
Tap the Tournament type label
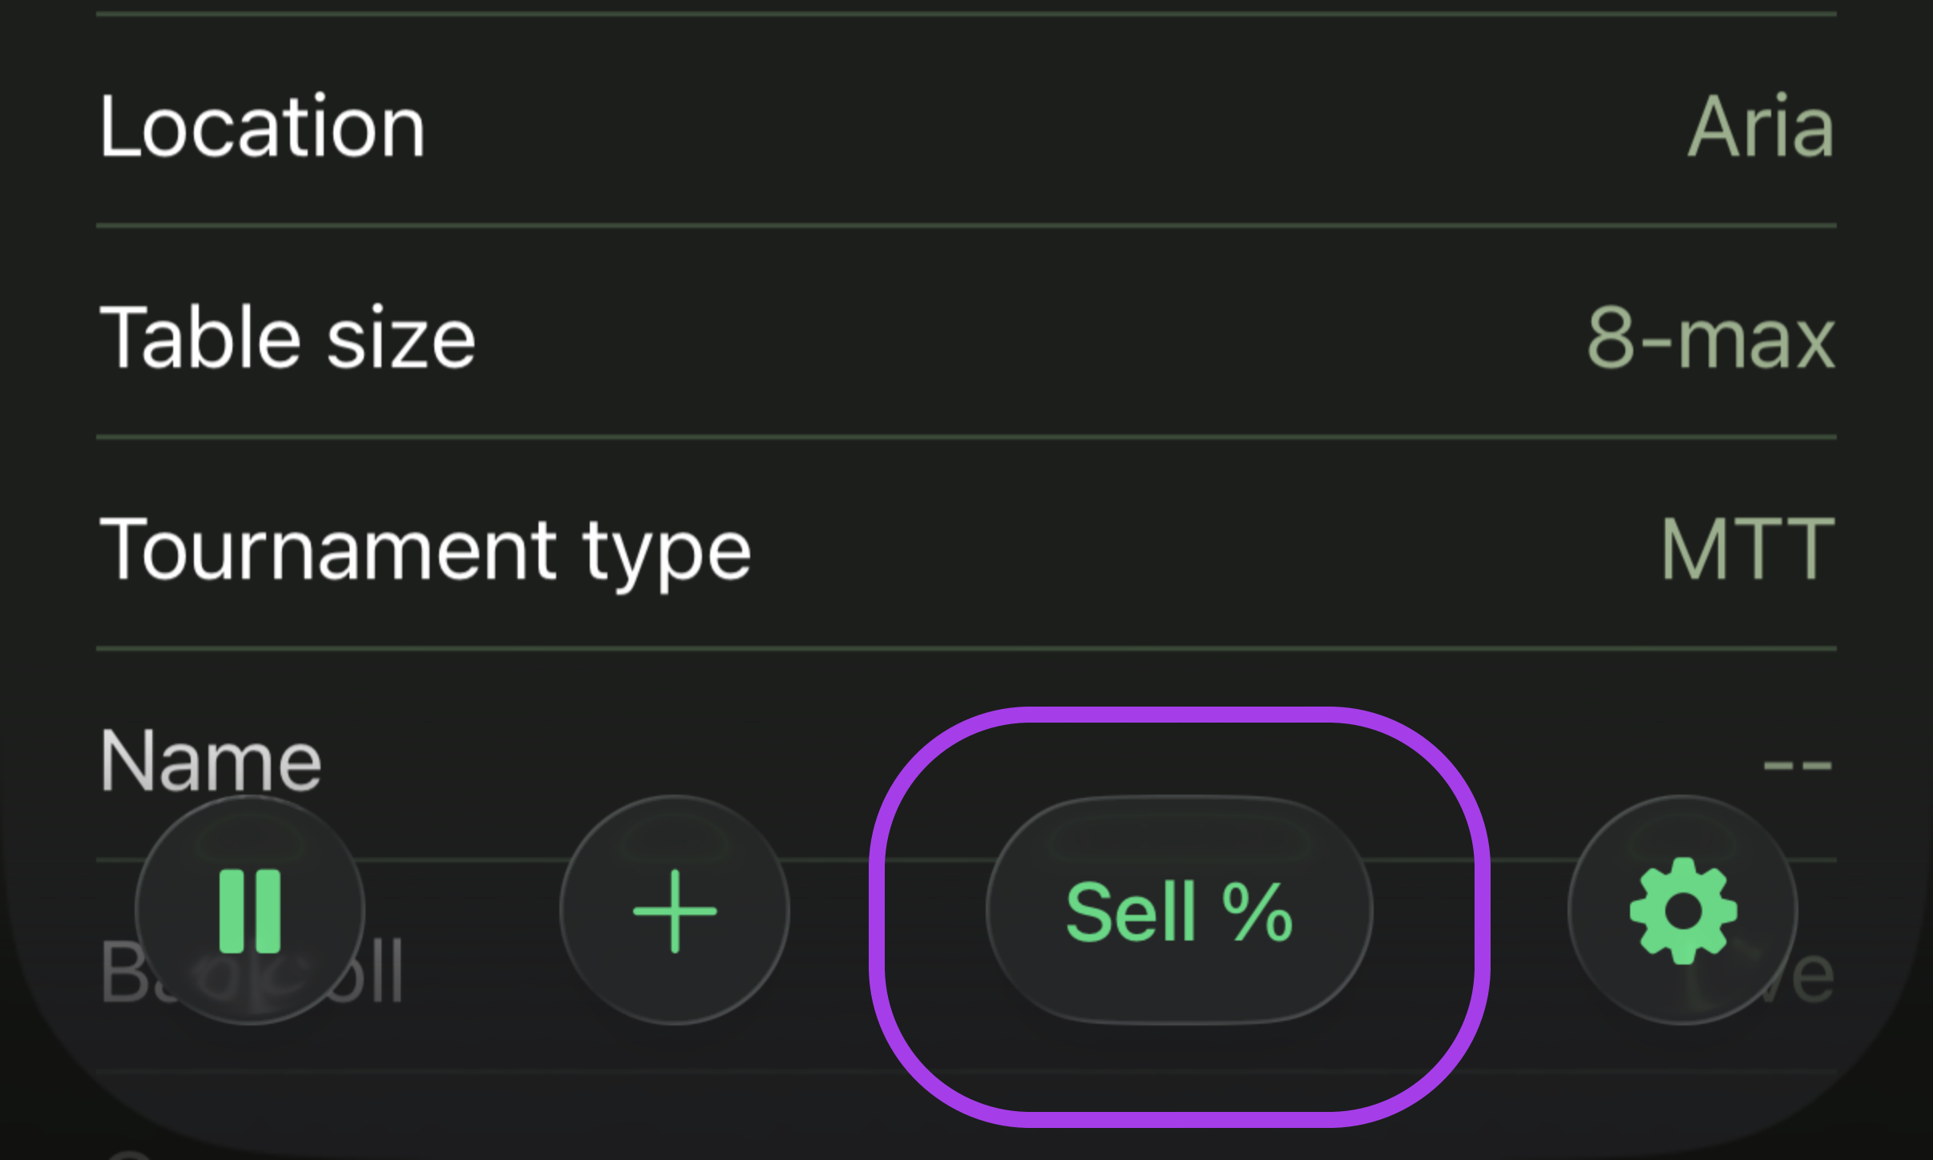[x=425, y=550]
